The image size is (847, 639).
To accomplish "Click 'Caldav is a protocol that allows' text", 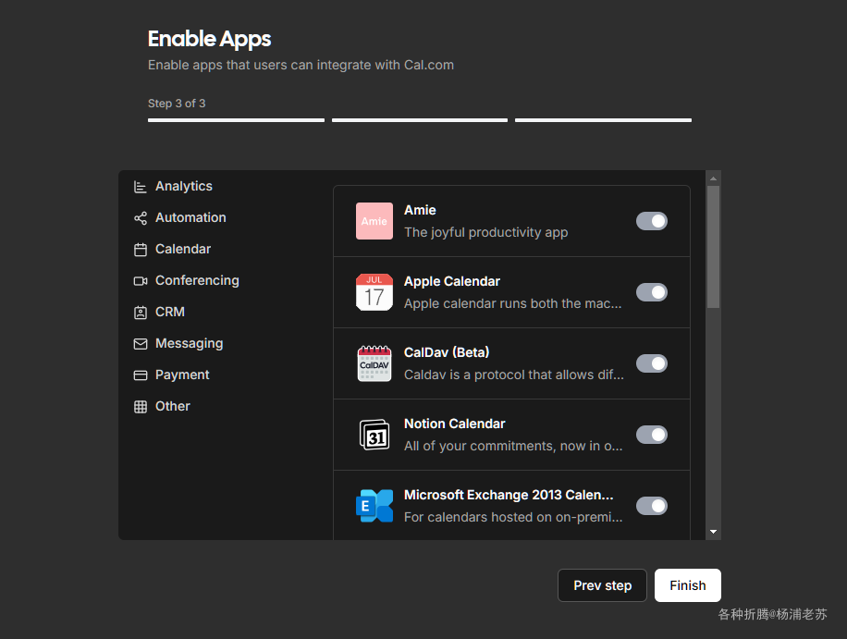I will click(514, 375).
